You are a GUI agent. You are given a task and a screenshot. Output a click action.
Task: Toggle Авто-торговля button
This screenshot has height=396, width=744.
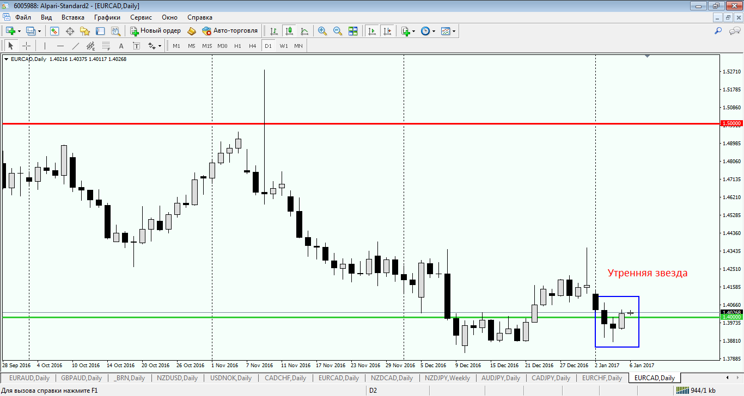[230, 31]
